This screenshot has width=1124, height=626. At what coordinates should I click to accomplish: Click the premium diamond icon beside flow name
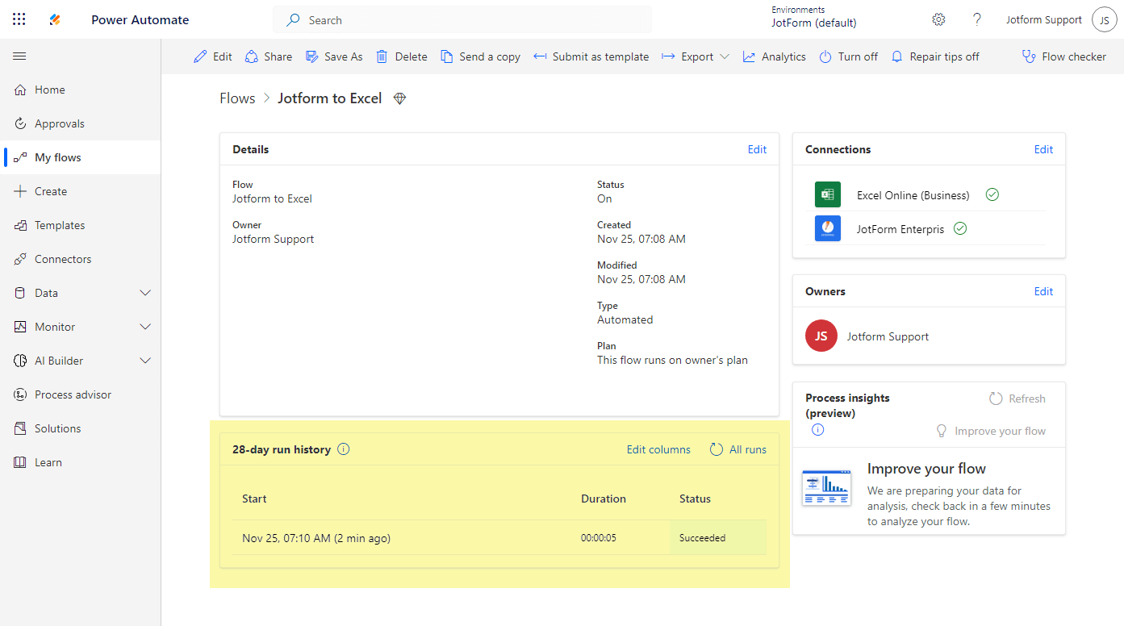399,98
